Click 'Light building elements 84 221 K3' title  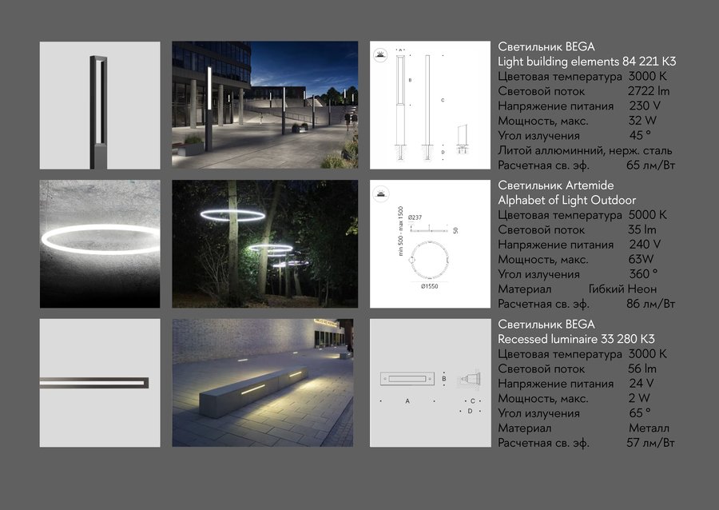pyautogui.click(x=587, y=62)
